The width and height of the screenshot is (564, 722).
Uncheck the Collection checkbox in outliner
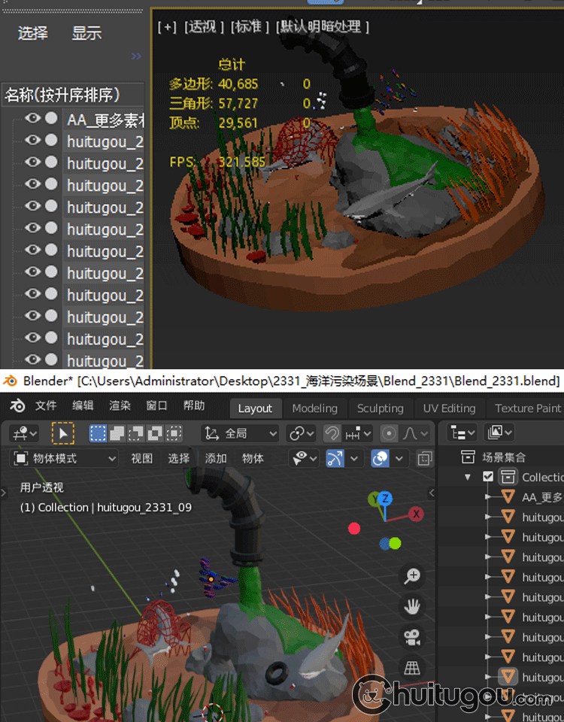pyautogui.click(x=488, y=477)
